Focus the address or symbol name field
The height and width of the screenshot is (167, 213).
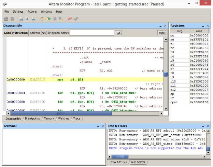(x=92, y=33)
